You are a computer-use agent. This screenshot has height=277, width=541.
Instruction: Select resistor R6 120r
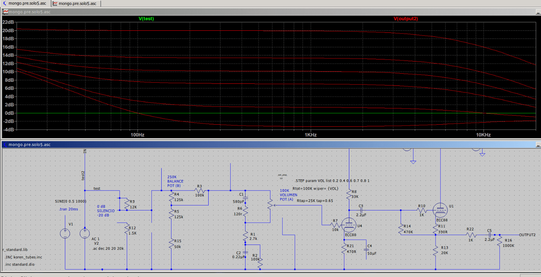click(x=245, y=211)
